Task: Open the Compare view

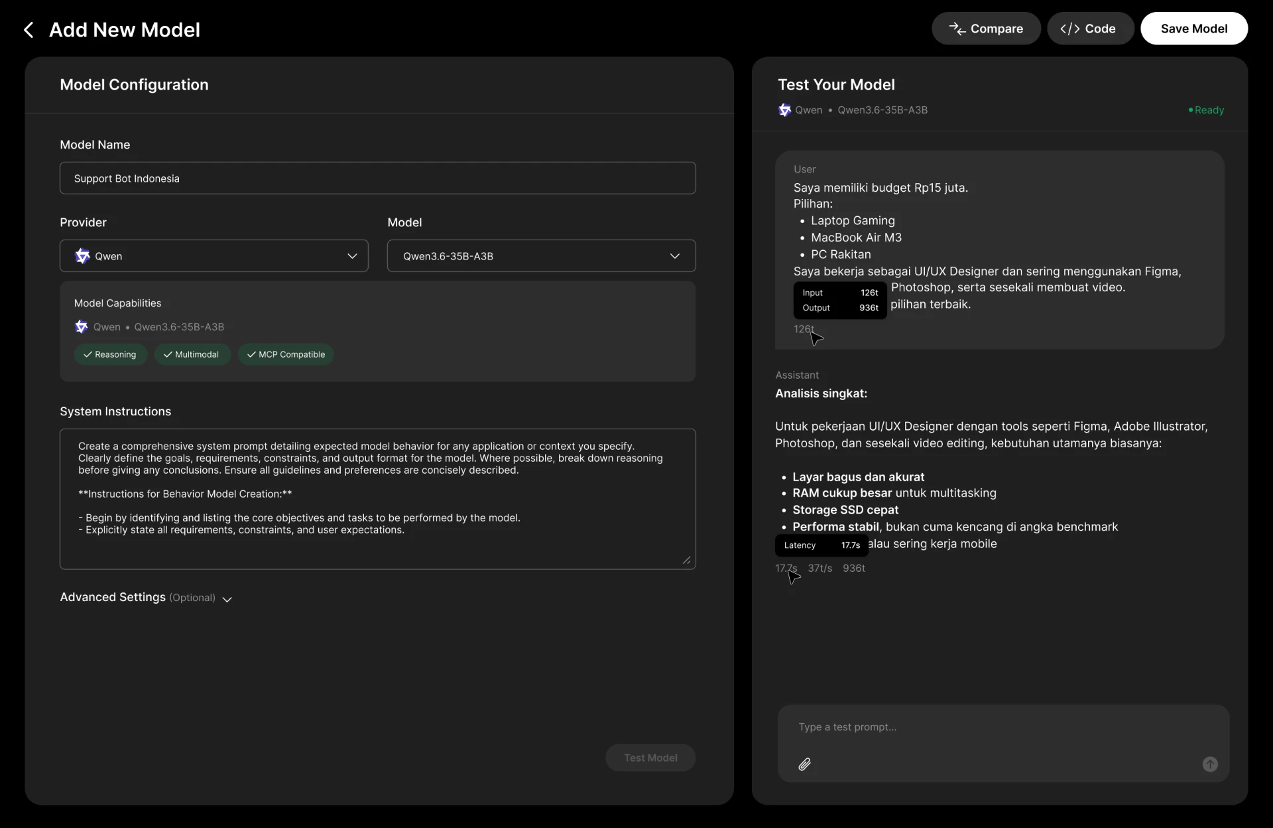Action: tap(986, 29)
